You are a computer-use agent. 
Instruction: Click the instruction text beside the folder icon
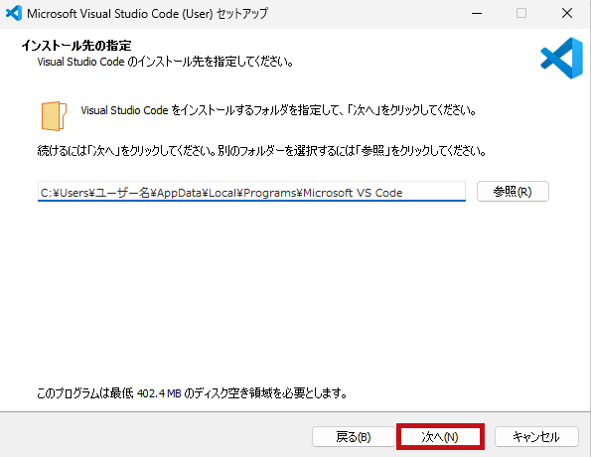(278, 110)
